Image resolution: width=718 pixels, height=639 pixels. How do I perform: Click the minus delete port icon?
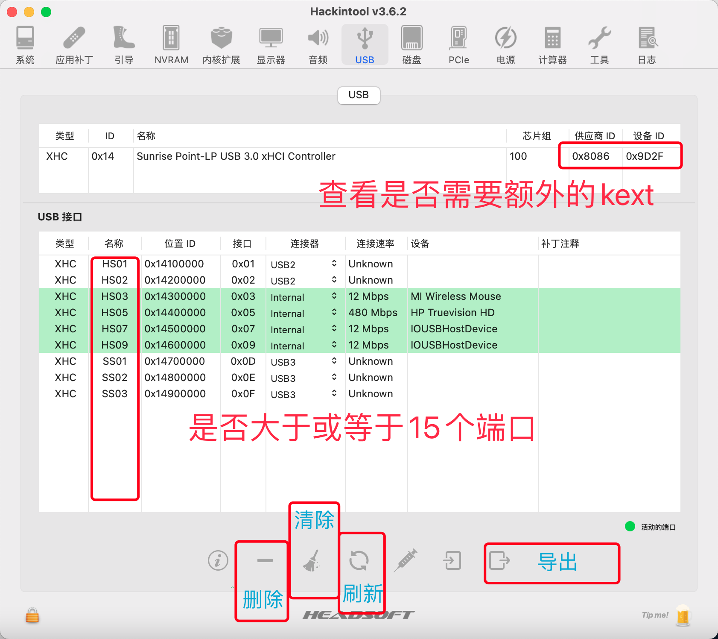[265, 560]
